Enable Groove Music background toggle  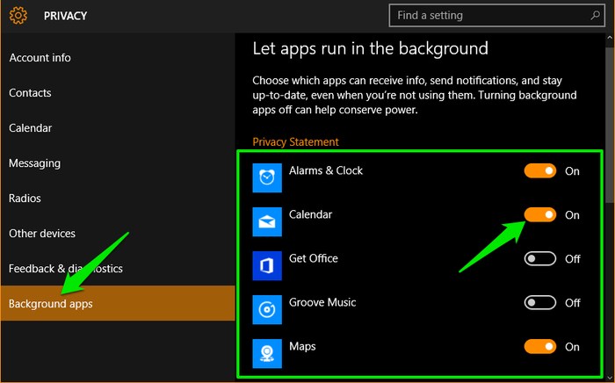(x=540, y=303)
